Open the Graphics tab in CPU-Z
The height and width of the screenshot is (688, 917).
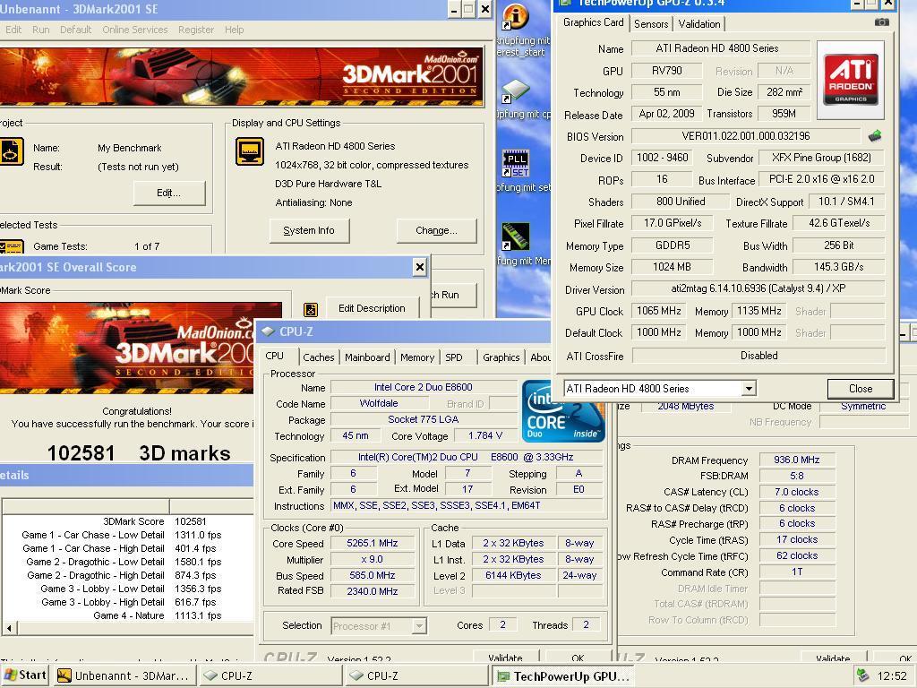pos(501,357)
